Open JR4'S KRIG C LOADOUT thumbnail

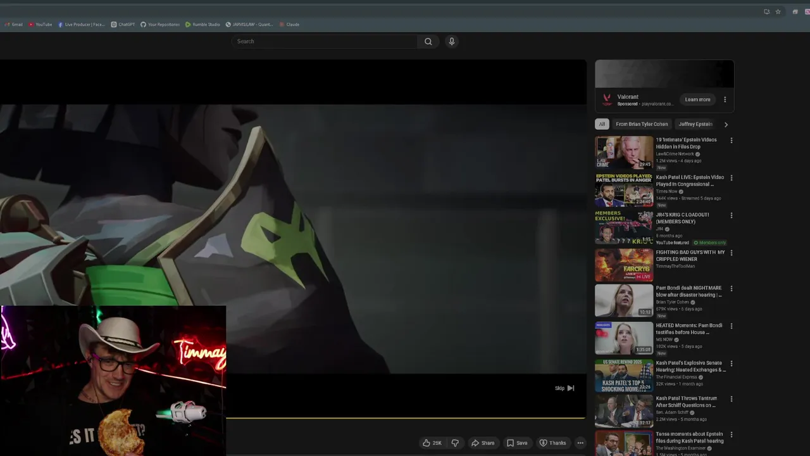pyautogui.click(x=624, y=227)
